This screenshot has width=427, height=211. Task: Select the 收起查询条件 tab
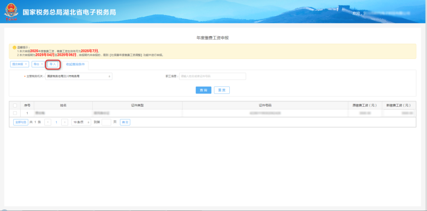click(75, 64)
